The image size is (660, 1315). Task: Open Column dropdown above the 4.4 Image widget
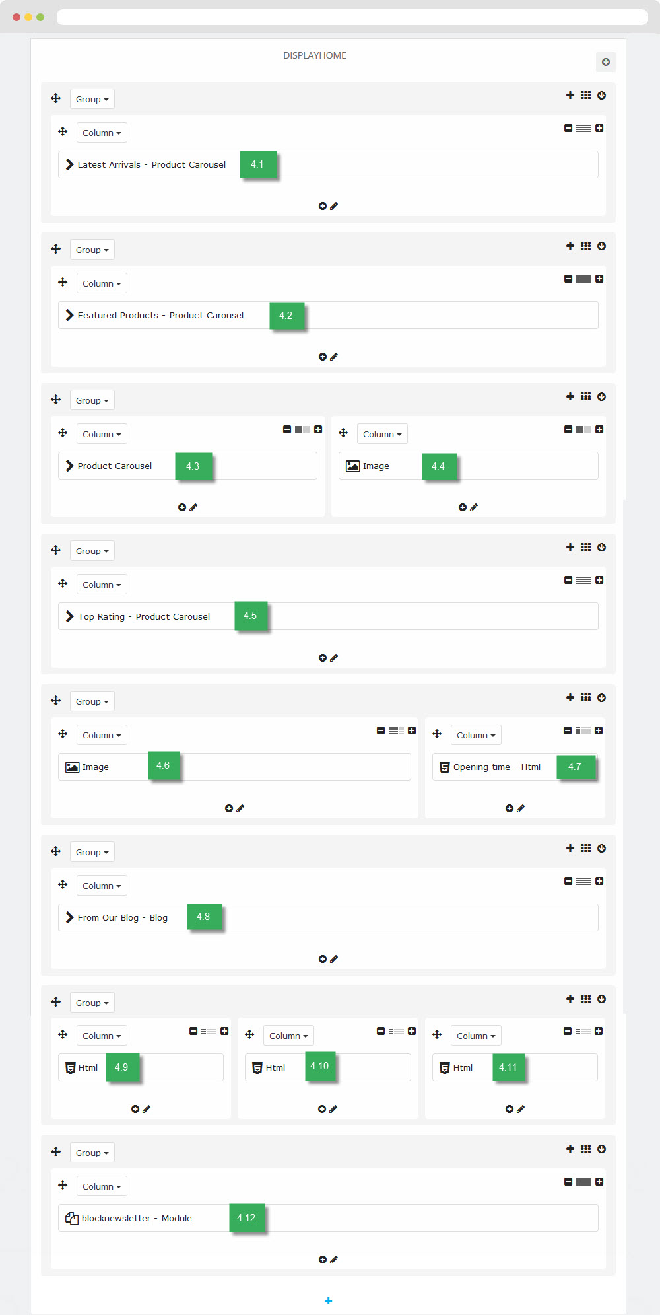point(382,434)
